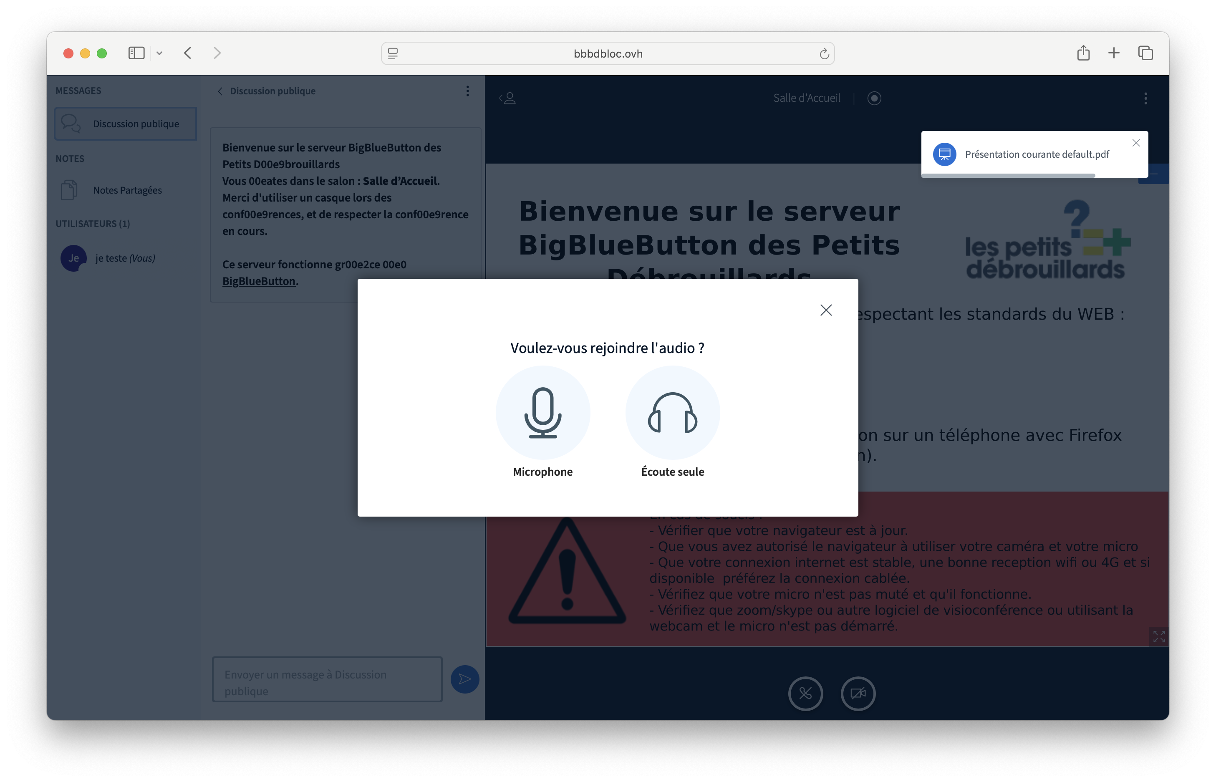Expand the Safari sidebar dropdown chevron

coord(159,53)
